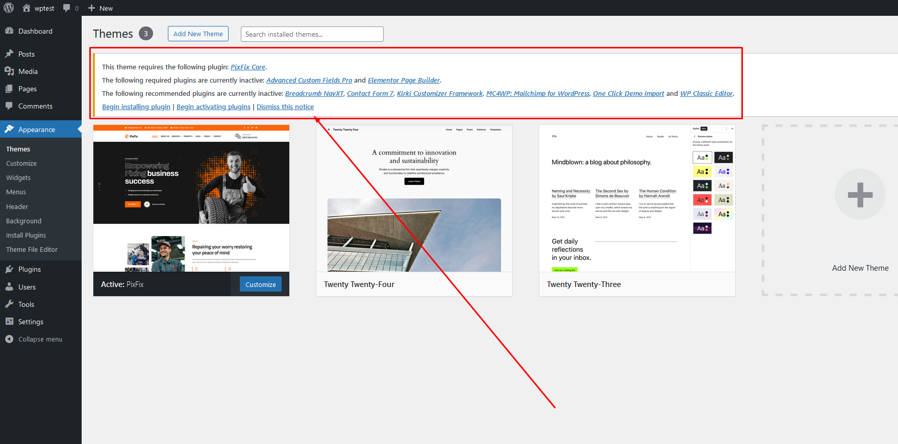Click the Twenty Twenty-Three theme thumbnail
This screenshot has width=898, height=444.
click(x=637, y=198)
